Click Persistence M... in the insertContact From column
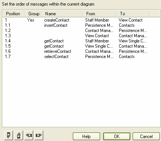This screenshot has height=141, width=161. coord(99,25)
